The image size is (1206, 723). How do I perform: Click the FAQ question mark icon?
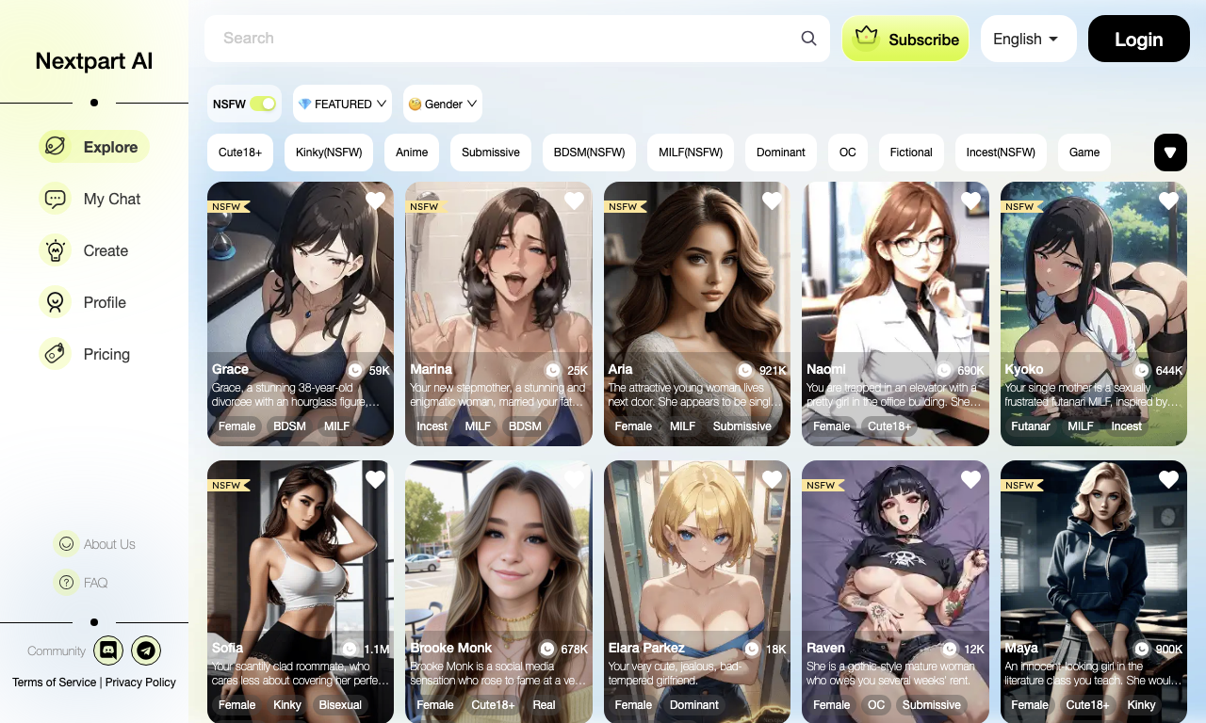[66, 583]
